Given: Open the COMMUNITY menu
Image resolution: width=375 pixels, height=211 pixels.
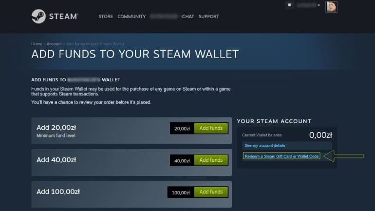Looking at the screenshot, I should tap(131, 17).
